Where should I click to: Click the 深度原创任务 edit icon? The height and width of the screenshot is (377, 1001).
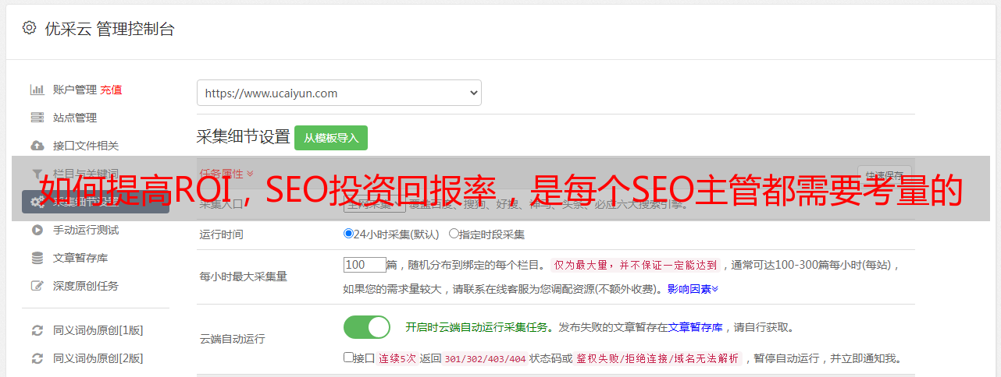[37, 286]
